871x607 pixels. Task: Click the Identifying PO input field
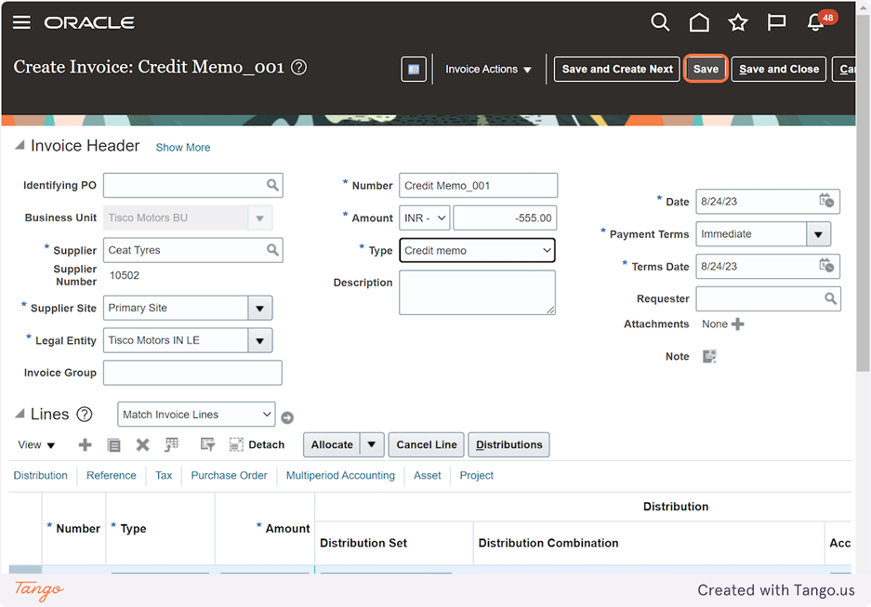[192, 185]
